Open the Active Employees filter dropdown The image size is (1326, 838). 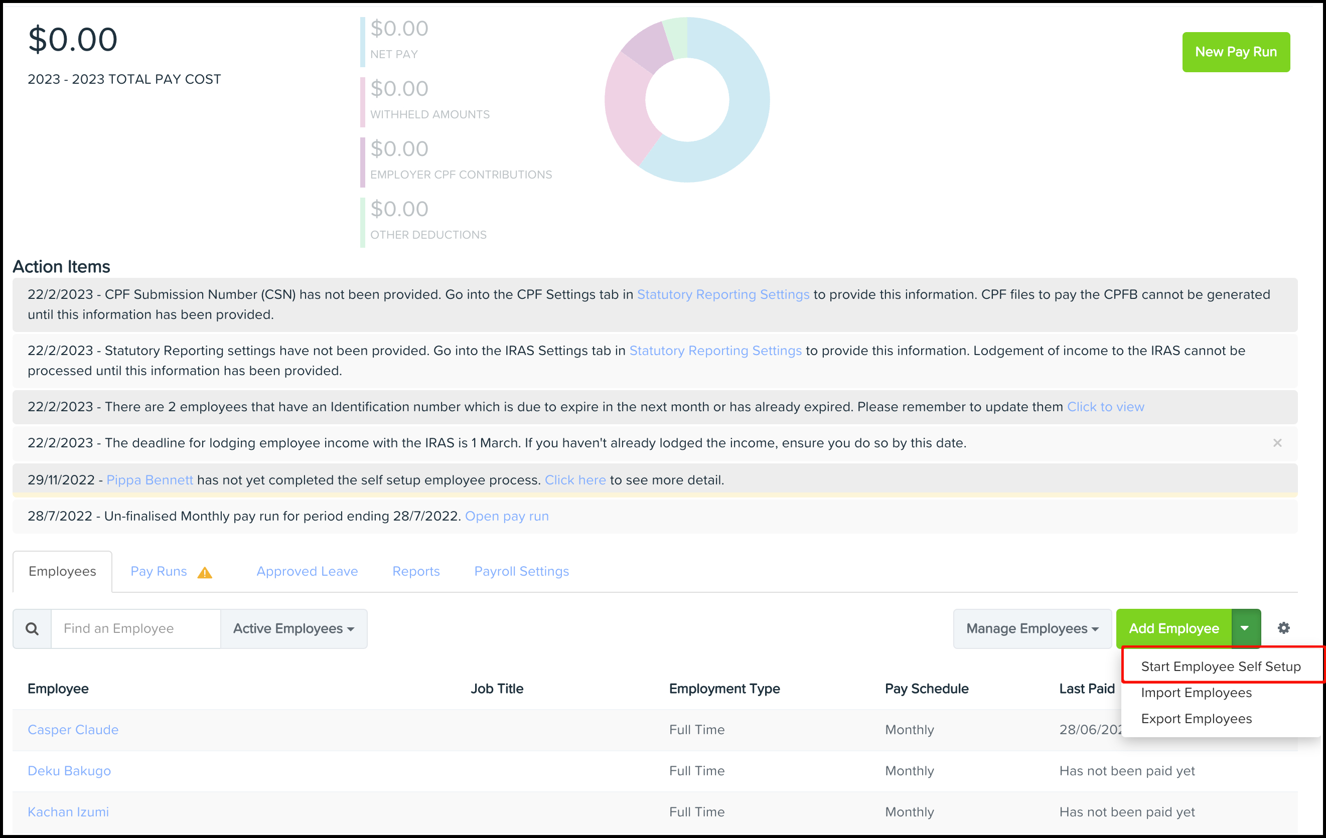tap(293, 628)
